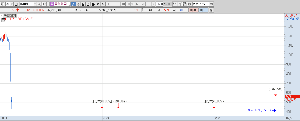
Task: Click the 최저 409 (07/21) label
Action: [259, 110]
